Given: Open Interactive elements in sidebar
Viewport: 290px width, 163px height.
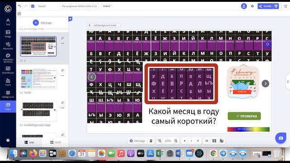Looking at the screenshot, I should tap(8, 58).
